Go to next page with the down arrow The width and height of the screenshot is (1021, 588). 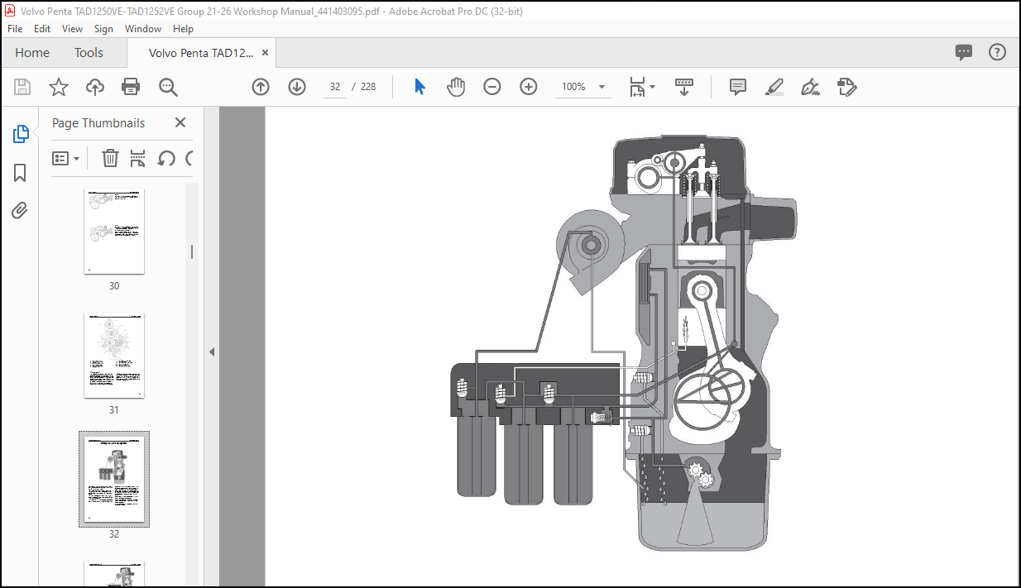tap(297, 87)
